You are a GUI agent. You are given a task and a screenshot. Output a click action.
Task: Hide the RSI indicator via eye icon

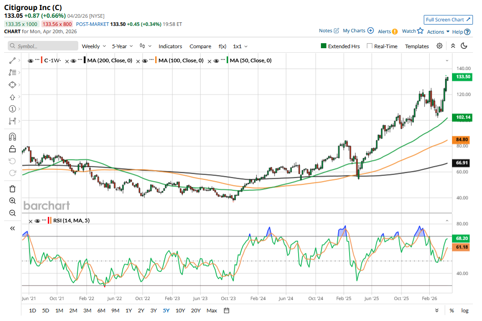38,221
